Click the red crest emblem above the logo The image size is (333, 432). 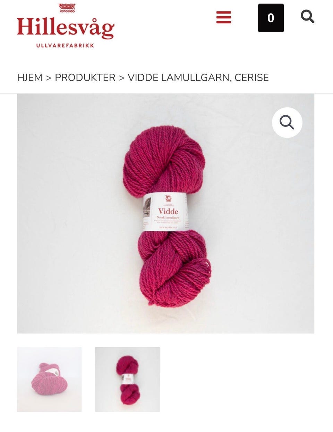coord(67,8)
